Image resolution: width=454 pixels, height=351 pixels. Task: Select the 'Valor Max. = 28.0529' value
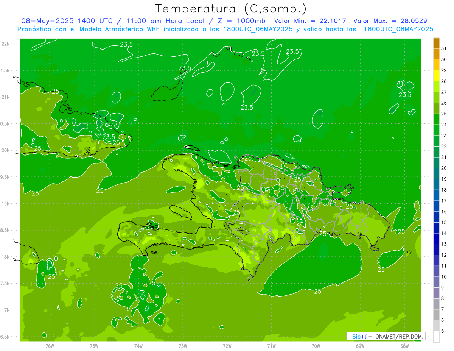tap(390, 21)
